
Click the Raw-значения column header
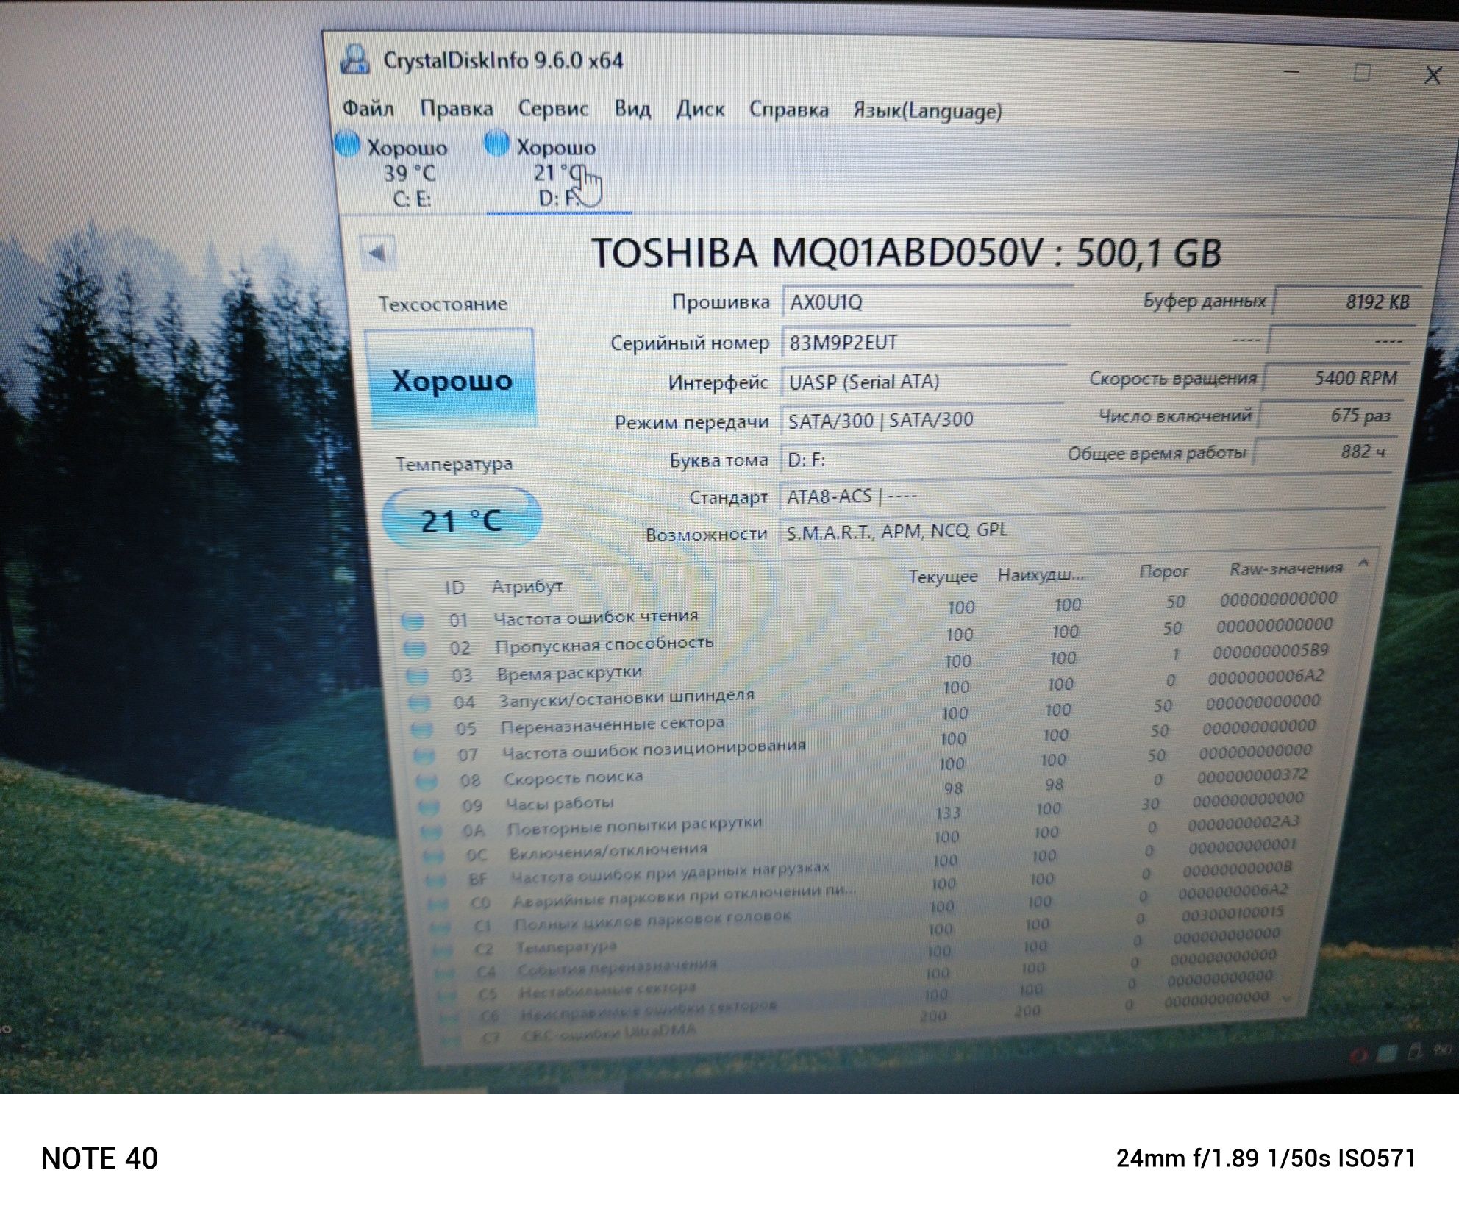1286,568
